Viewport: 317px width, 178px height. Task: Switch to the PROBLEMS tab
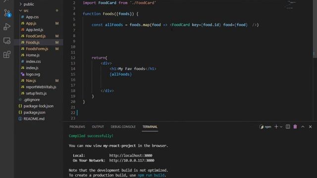tap(77, 127)
